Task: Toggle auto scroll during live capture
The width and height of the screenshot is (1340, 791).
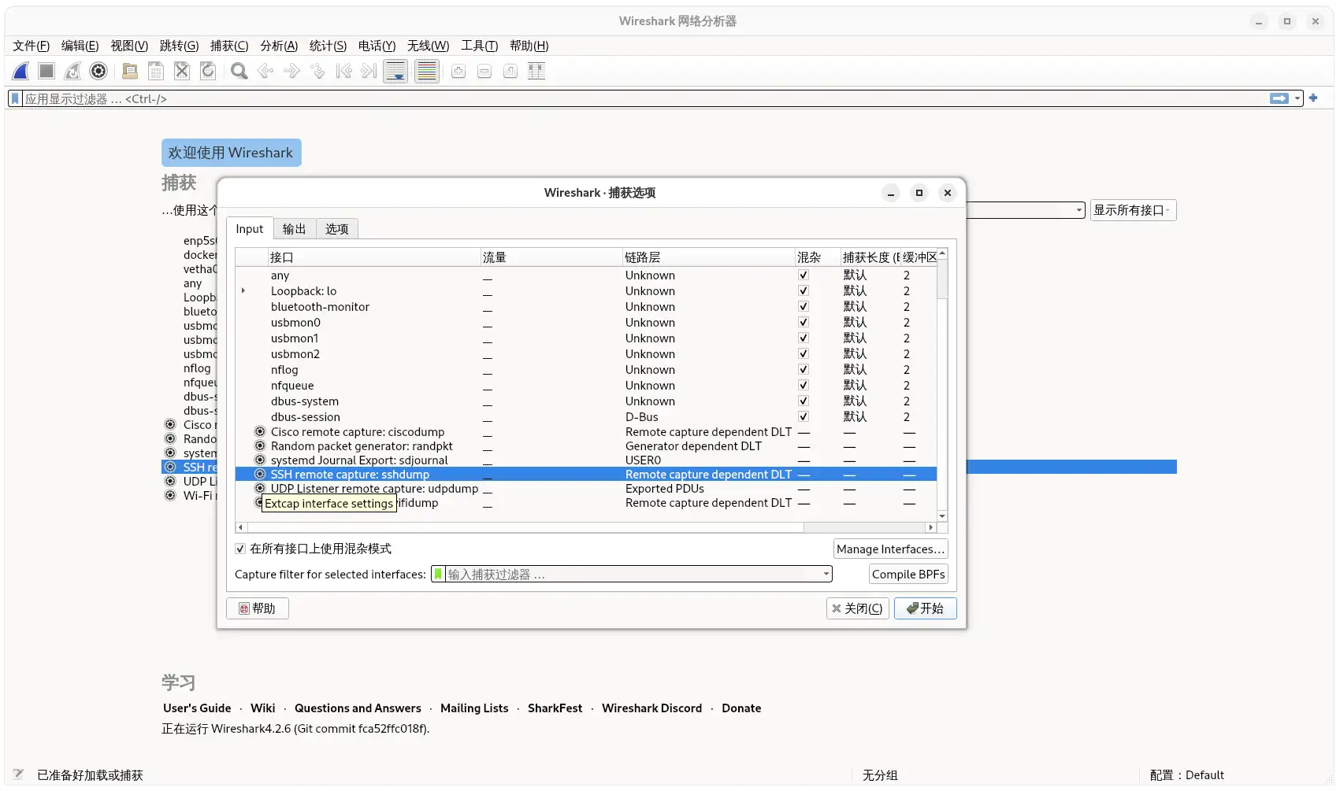Action: [x=395, y=72]
